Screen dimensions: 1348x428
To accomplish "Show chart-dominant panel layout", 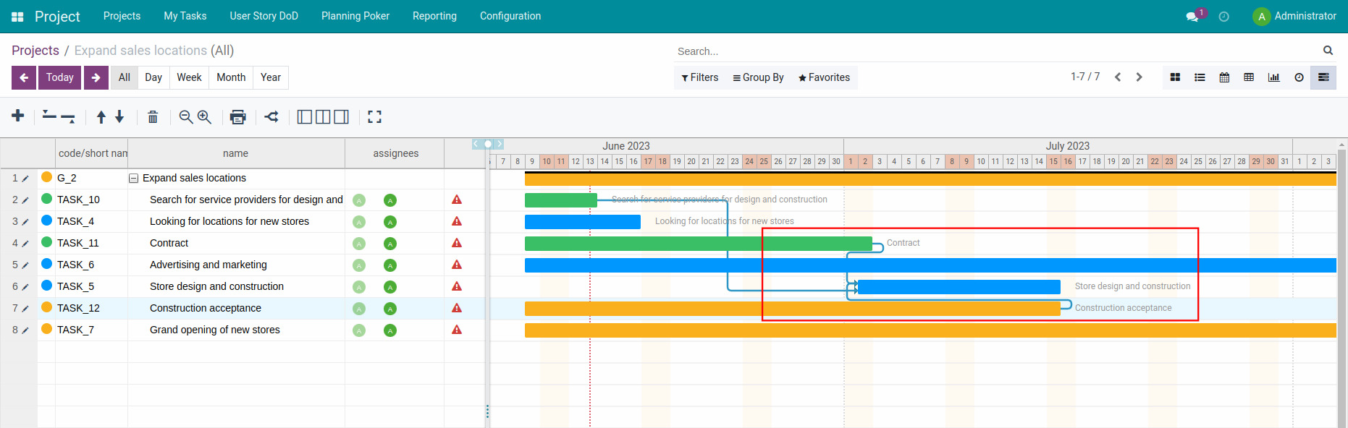I will tap(342, 116).
